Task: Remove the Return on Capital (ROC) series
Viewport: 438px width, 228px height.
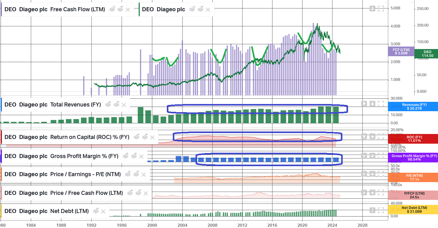Action: pos(152,137)
